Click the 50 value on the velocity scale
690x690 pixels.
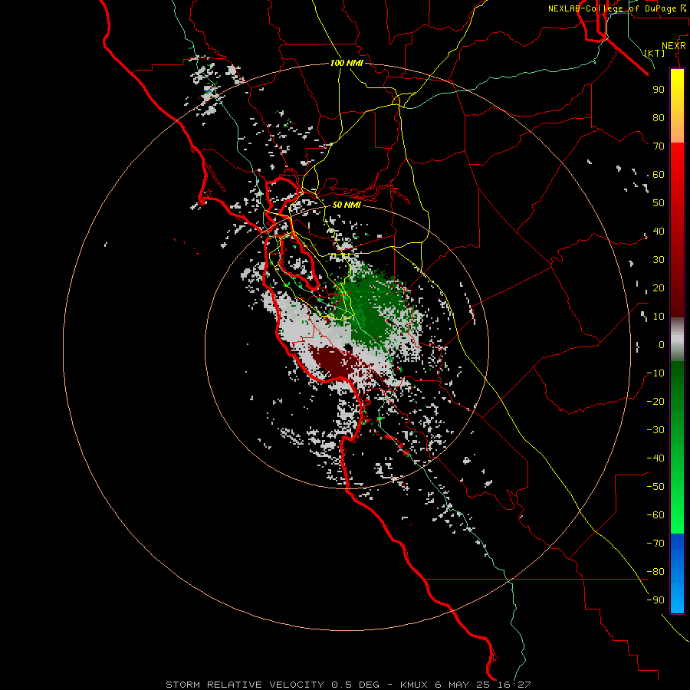point(659,203)
